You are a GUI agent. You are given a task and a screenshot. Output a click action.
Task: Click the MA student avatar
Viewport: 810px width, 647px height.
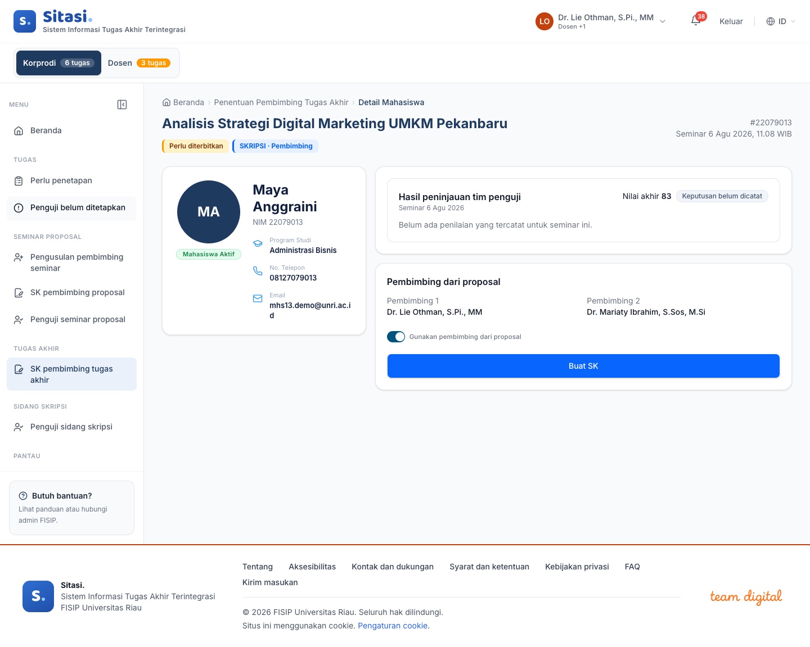click(x=209, y=212)
